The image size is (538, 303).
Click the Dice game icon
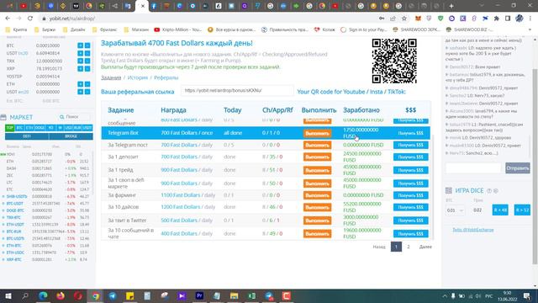tap(448, 190)
